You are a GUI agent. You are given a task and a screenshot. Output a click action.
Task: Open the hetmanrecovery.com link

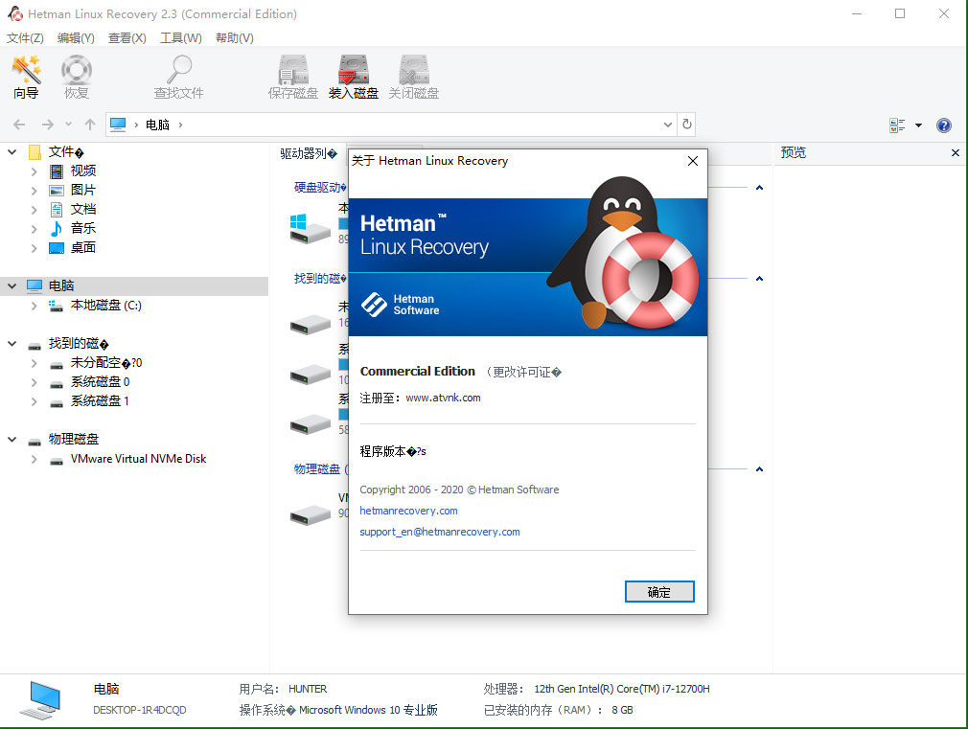[x=408, y=512]
